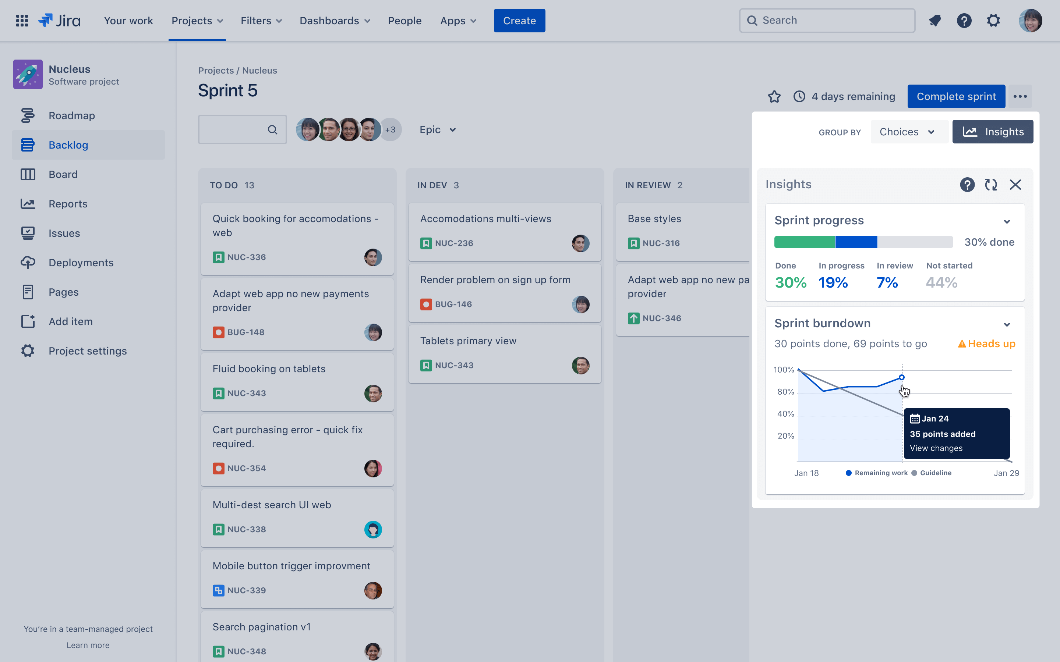Open the app switcher grid icon

[22, 21]
